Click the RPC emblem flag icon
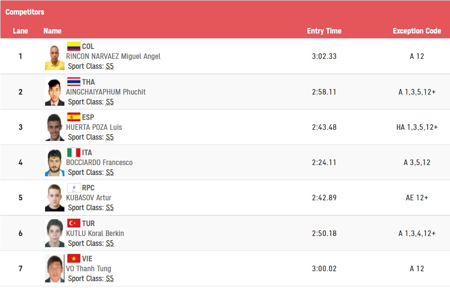This screenshot has height=288, width=450. tap(74, 188)
